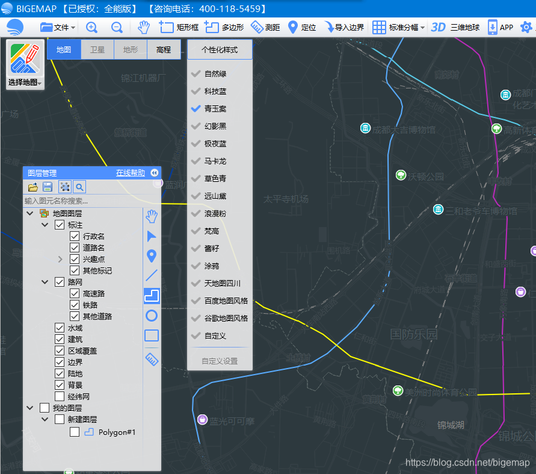Click the zoom in magnifier icon
Screen dimensions: 536x474
click(x=91, y=27)
